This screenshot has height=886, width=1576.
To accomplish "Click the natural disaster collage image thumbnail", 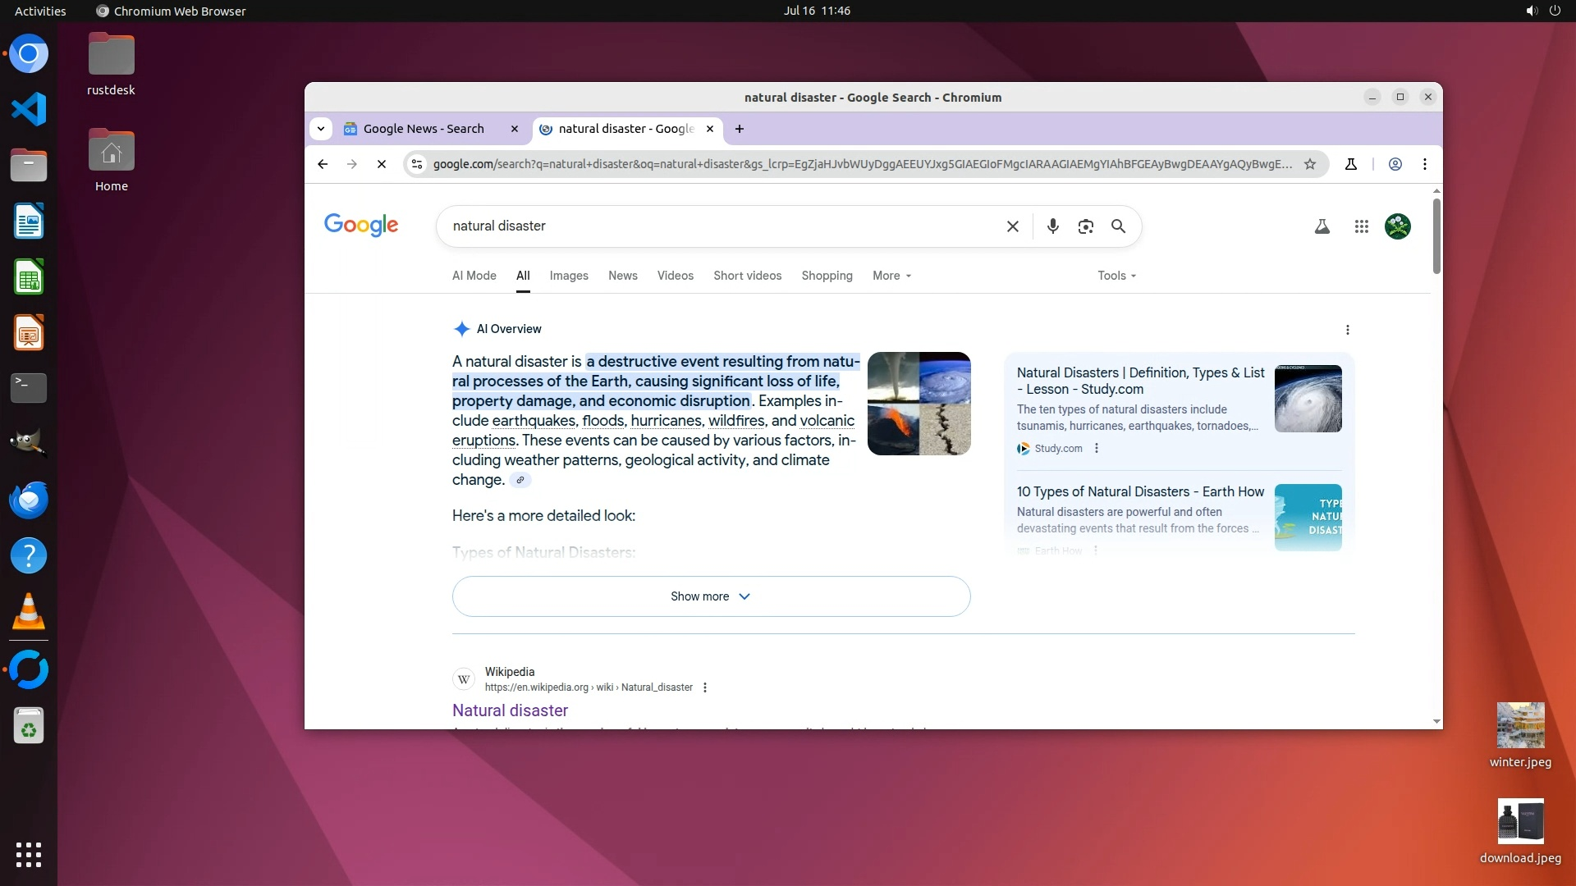I will click(x=919, y=404).
